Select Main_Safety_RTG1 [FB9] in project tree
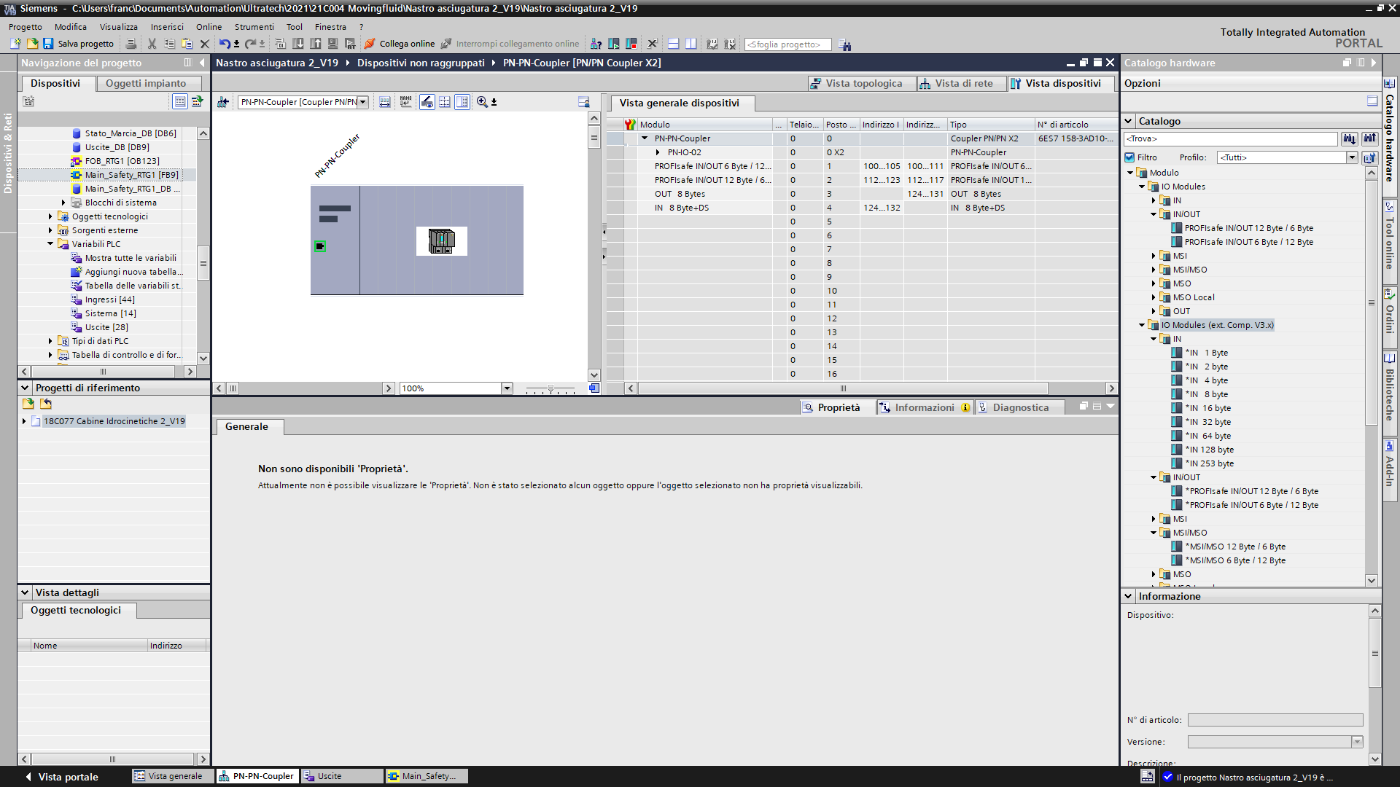The width and height of the screenshot is (1400, 787). point(132,175)
